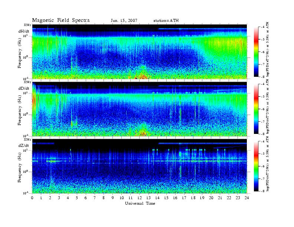
Task: Click hour 11 tick label on time axis
Action: coord(131,198)
